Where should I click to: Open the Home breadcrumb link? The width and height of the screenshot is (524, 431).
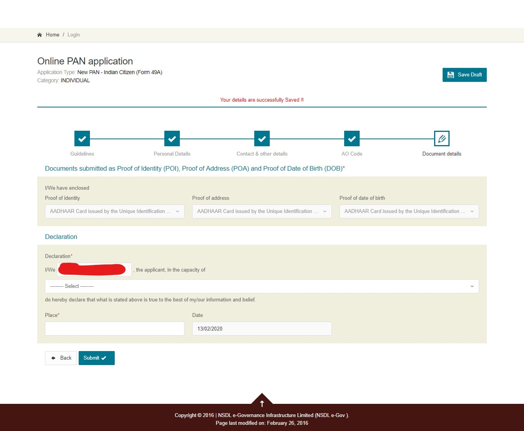click(52, 35)
